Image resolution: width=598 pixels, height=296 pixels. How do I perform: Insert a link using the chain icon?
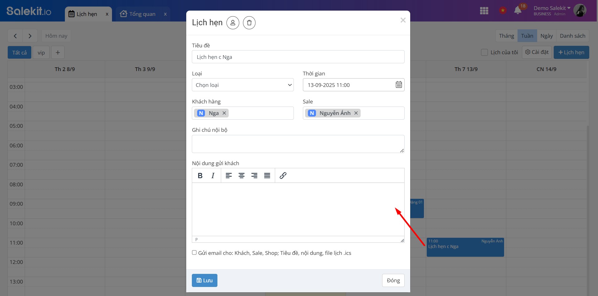283,176
